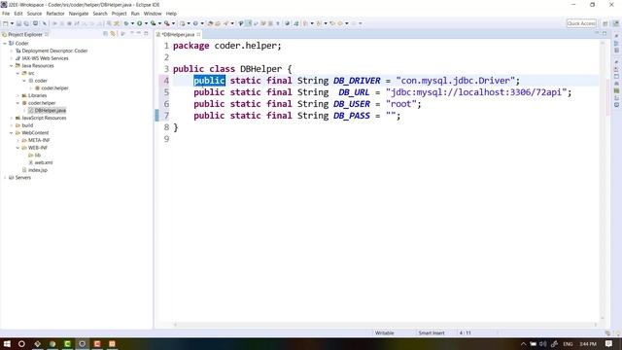Image resolution: width=622 pixels, height=350 pixels.
Task: Click the Debug bug toolbar icon
Action: [126, 23]
